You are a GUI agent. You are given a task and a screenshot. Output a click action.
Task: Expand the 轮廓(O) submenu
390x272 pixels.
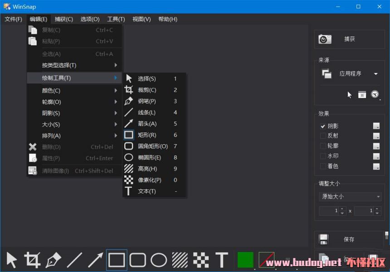(x=74, y=102)
